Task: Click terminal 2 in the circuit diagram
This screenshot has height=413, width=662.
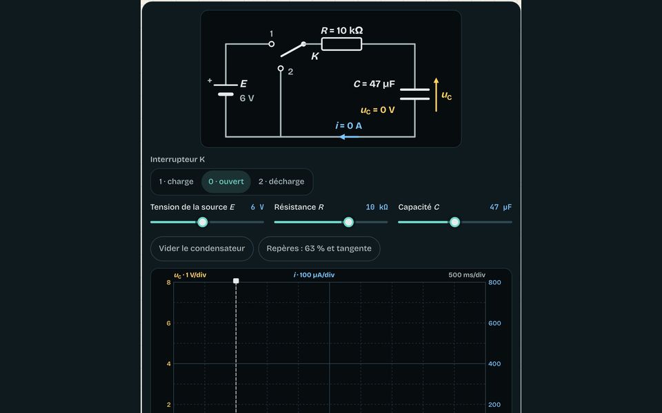Action: 281,68
